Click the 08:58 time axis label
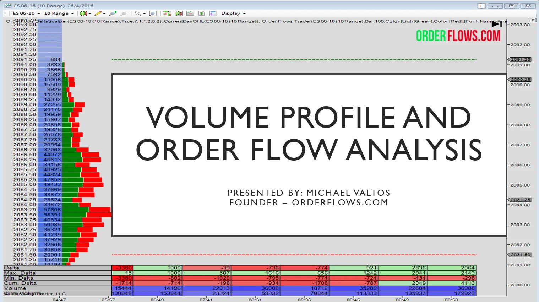539x302 pixels. [451, 300]
